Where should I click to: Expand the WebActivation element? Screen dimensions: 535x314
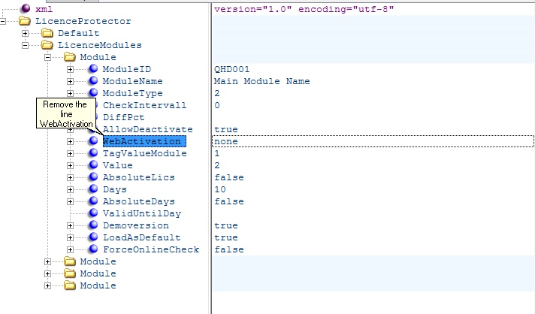[70, 141]
